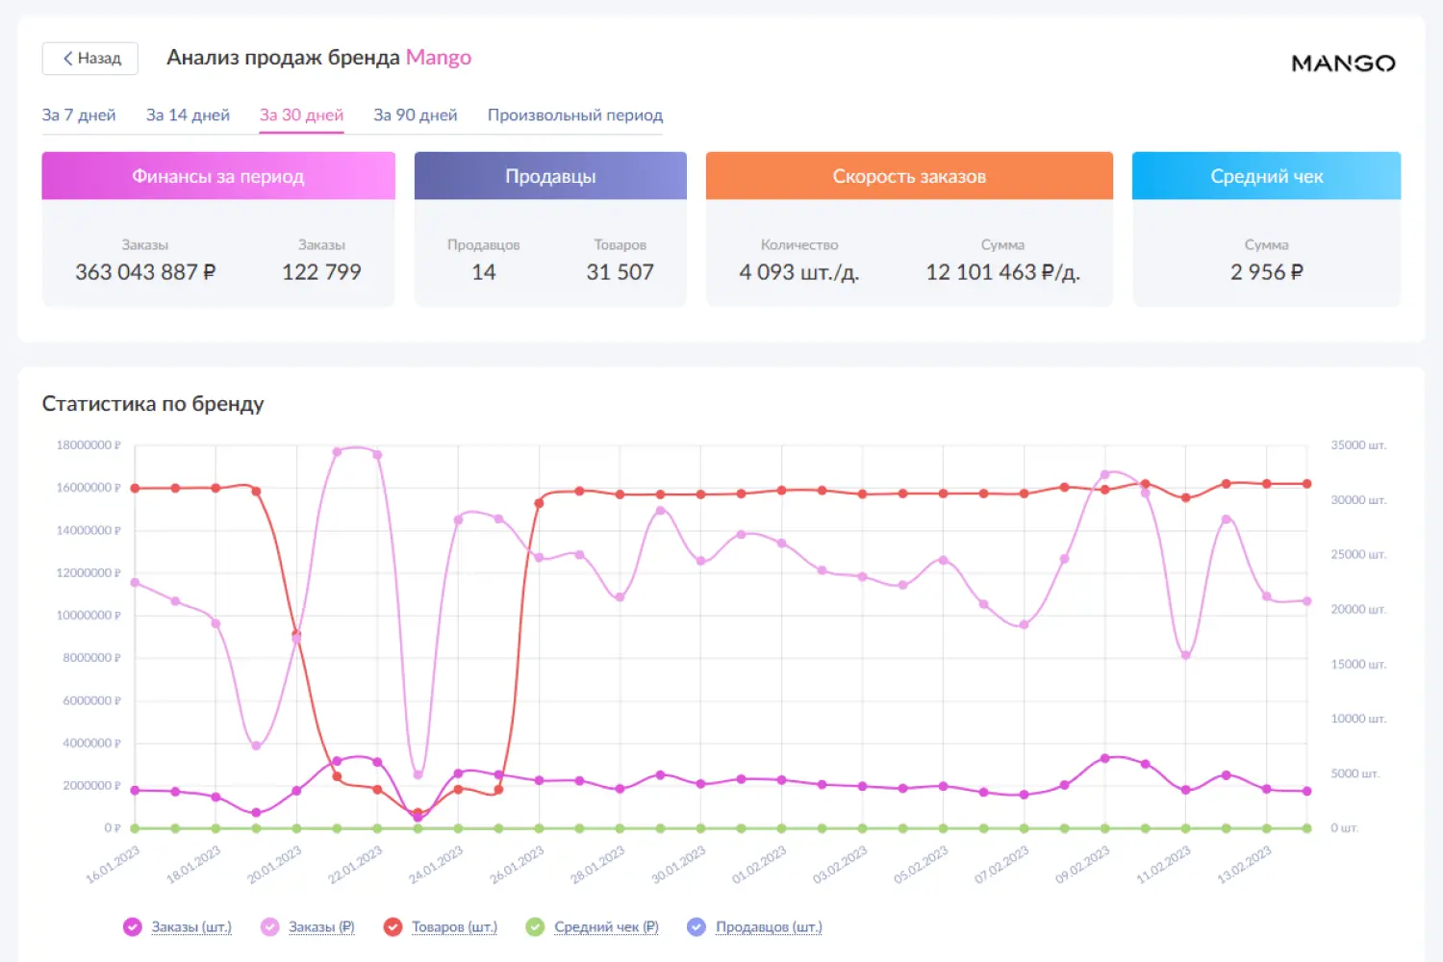
Task: Click the Заказы (шт.) legend label
Action: coord(191,927)
